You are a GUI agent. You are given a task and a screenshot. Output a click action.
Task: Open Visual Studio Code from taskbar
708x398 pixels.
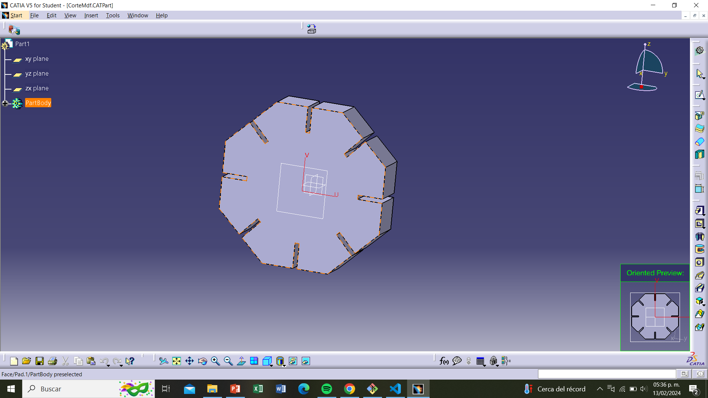pyautogui.click(x=395, y=389)
